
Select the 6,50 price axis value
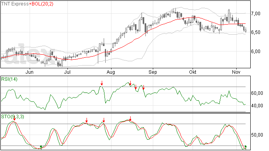click(x=256, y=32)
